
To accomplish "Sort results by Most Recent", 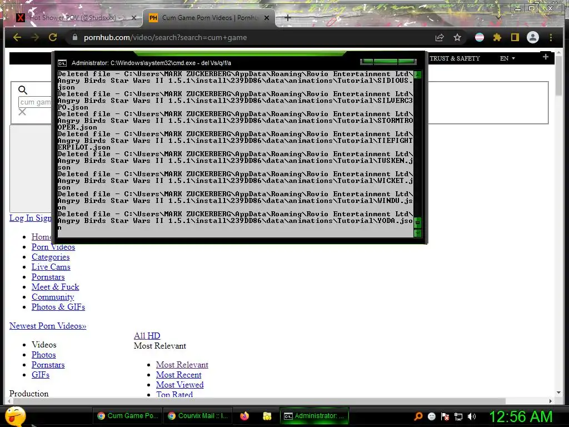I will coord(178,375).
